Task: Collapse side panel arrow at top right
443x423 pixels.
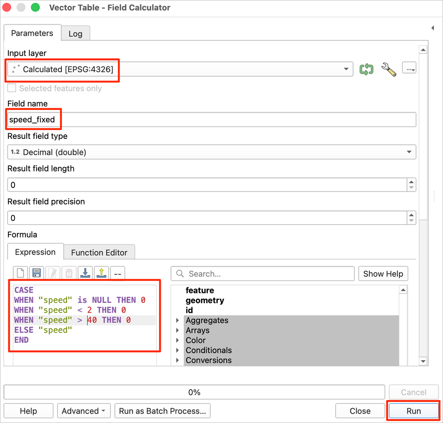Action: click(433, 28)
